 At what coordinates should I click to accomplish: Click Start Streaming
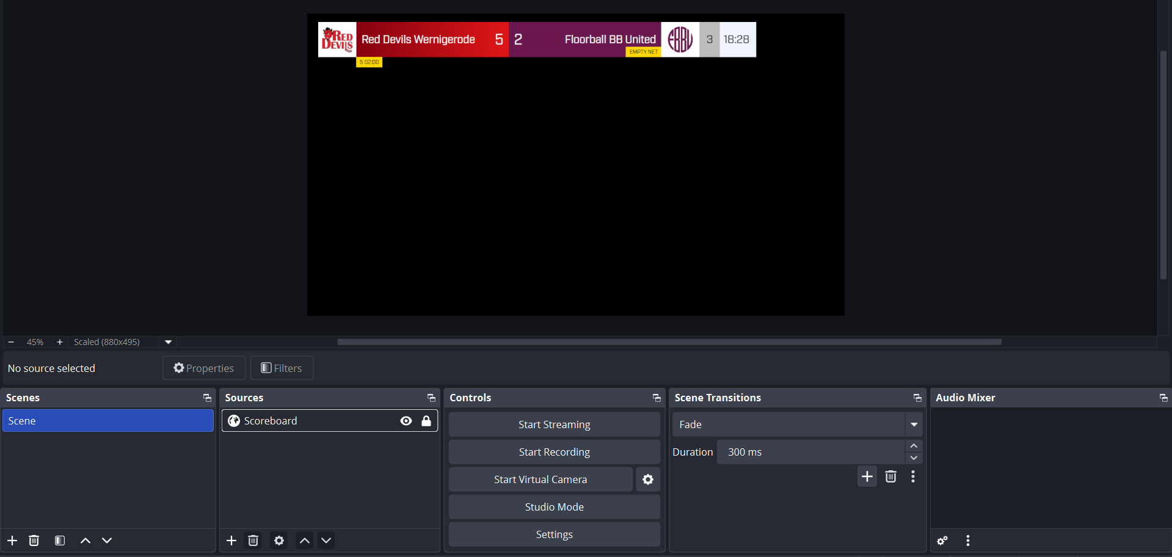pos(554,424)
